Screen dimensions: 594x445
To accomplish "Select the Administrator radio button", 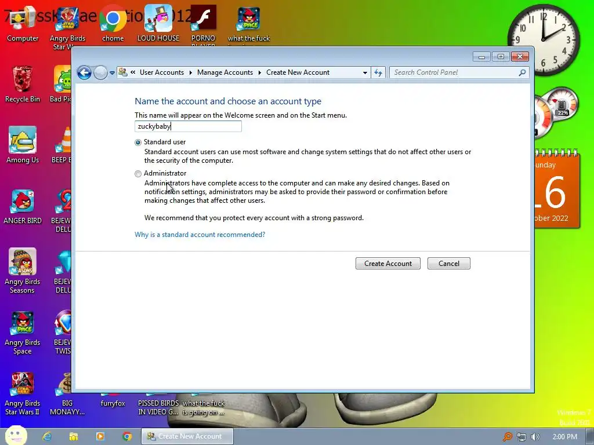I will tap(138, 173).
